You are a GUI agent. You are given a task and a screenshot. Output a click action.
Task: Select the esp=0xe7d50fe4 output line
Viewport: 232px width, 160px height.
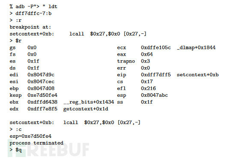(x=31, y=136)
